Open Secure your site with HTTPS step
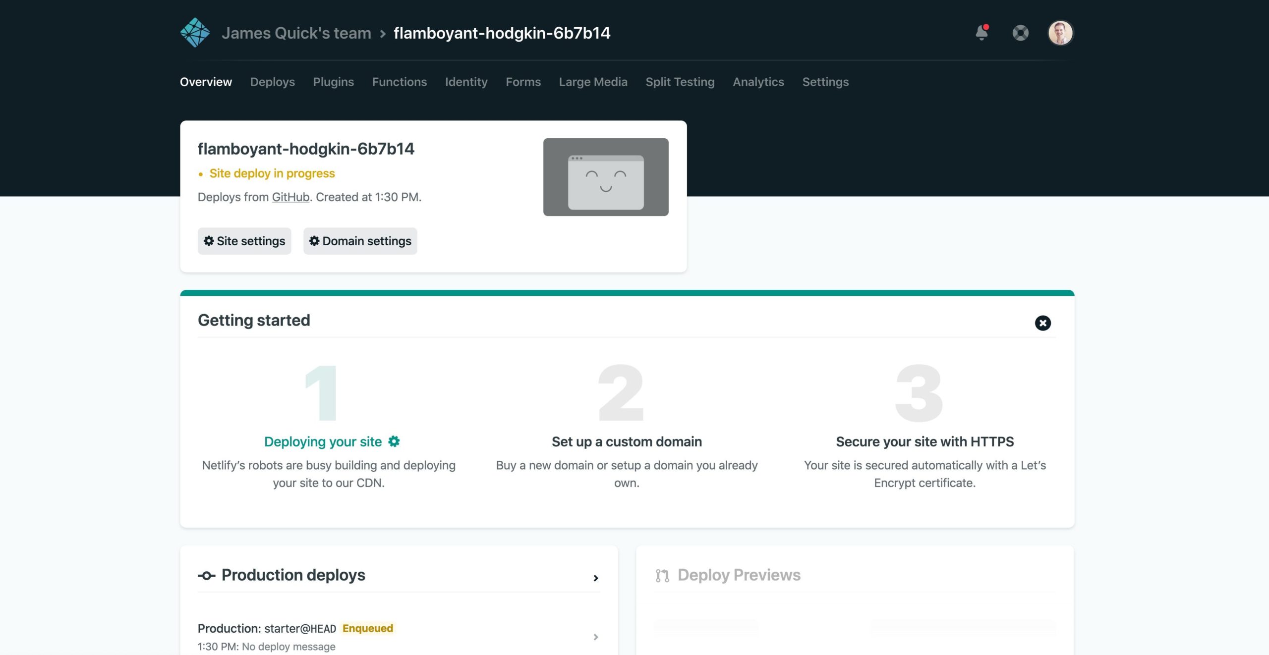1269x655 pixels. 924,441
